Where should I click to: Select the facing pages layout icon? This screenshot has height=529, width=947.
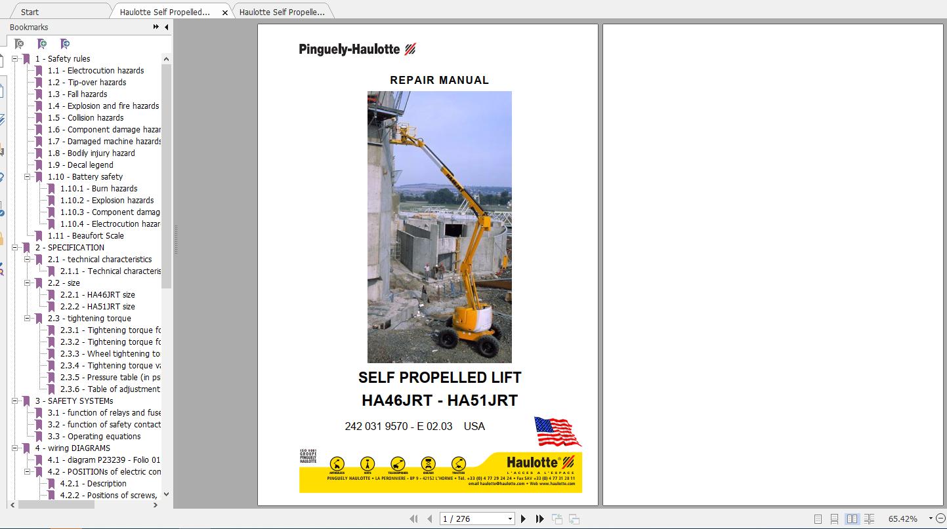(851, 519)
